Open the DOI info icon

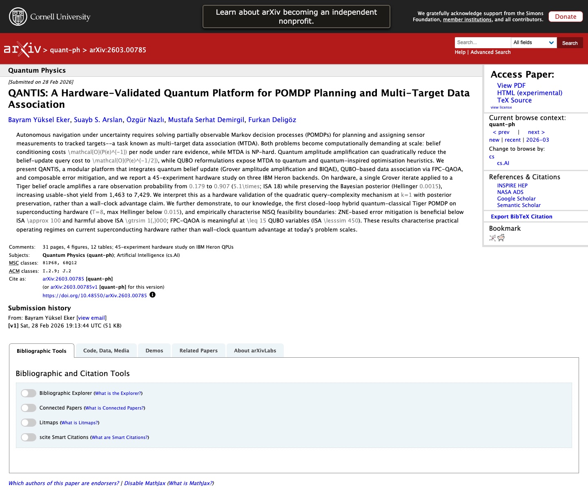152,295
